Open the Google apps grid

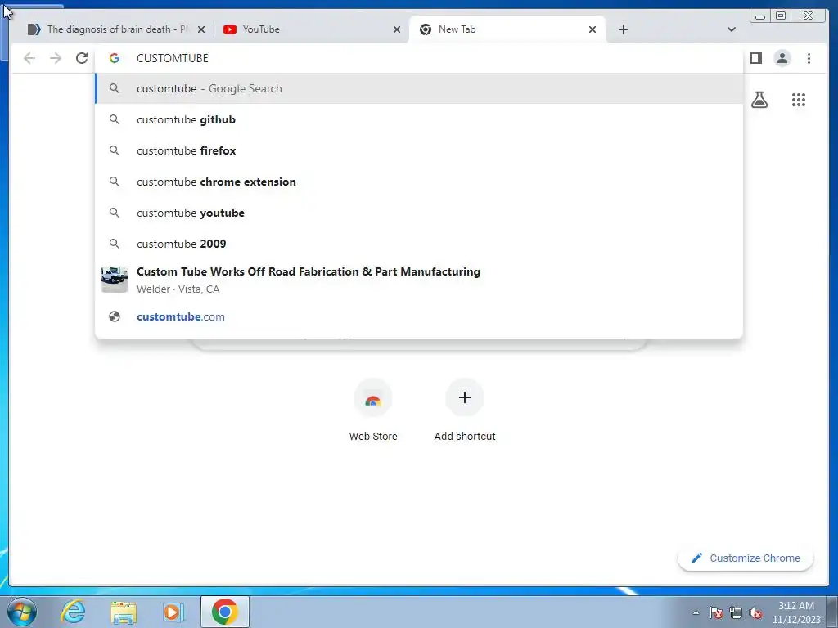pos(799,100)
